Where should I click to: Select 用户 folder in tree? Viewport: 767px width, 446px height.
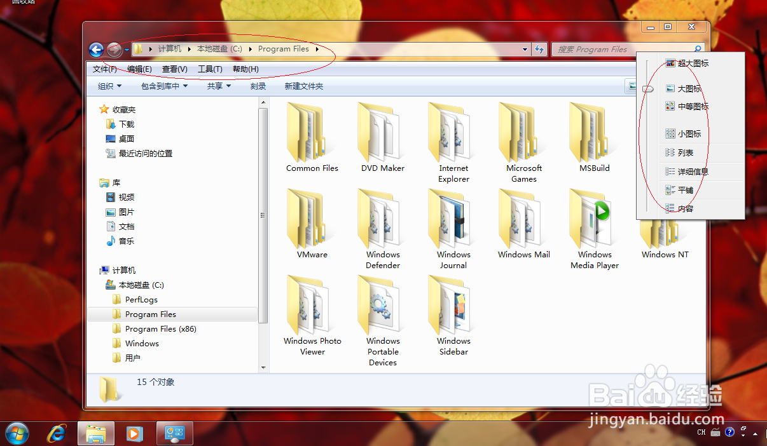(132, 358)
